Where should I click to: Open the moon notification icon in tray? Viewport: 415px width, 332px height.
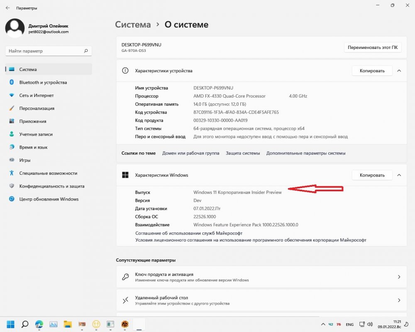pyautogui.click(x=407, y=324)
